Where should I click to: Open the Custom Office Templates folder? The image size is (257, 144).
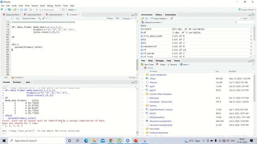pyautogui.click(x=161, y=94)
